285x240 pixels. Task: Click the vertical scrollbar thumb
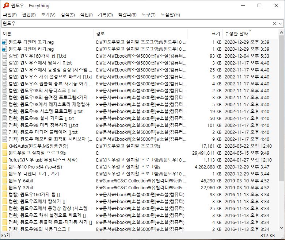pyautogui.click(x=281, y=108)
